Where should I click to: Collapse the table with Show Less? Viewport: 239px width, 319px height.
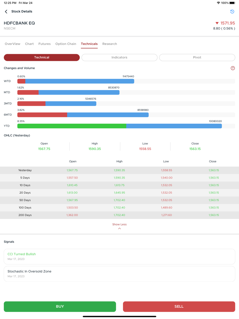click(119, 225)
